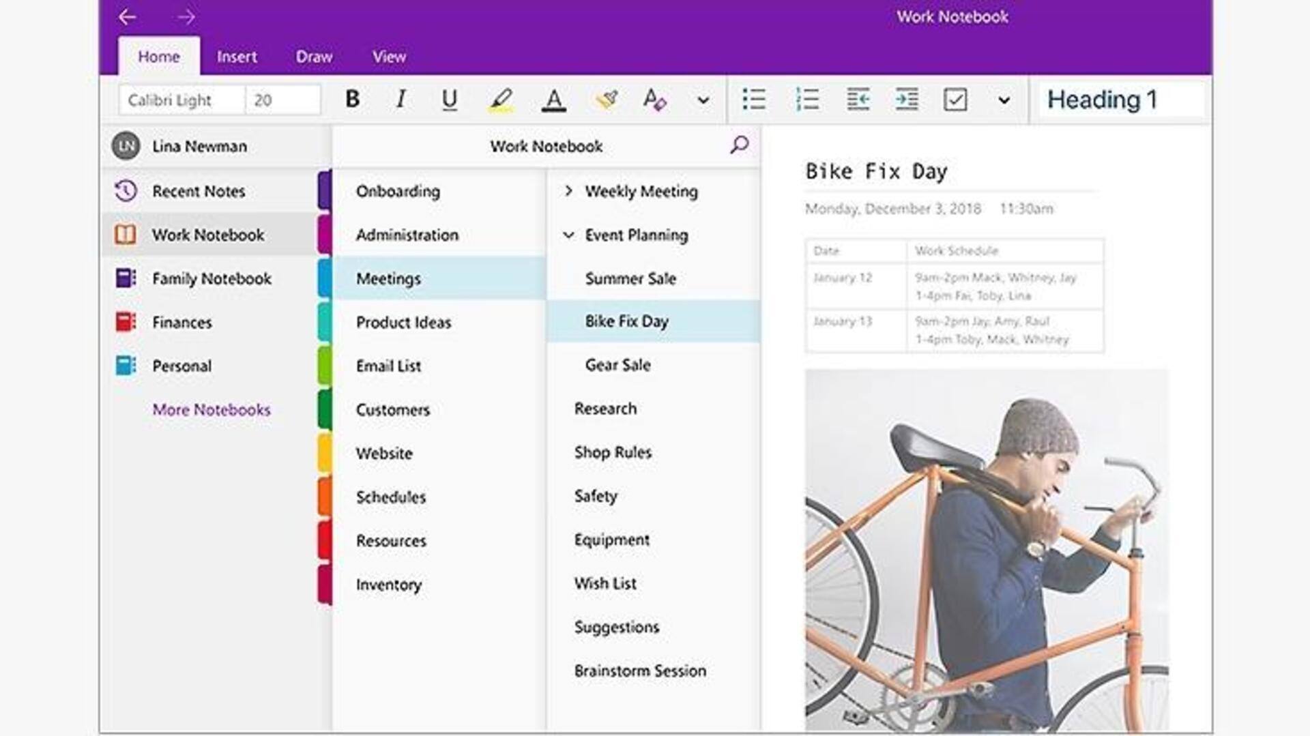Open the Inventory section
Image resolution: width=1310 pixels, height=736 pixels.
point(439,584)
